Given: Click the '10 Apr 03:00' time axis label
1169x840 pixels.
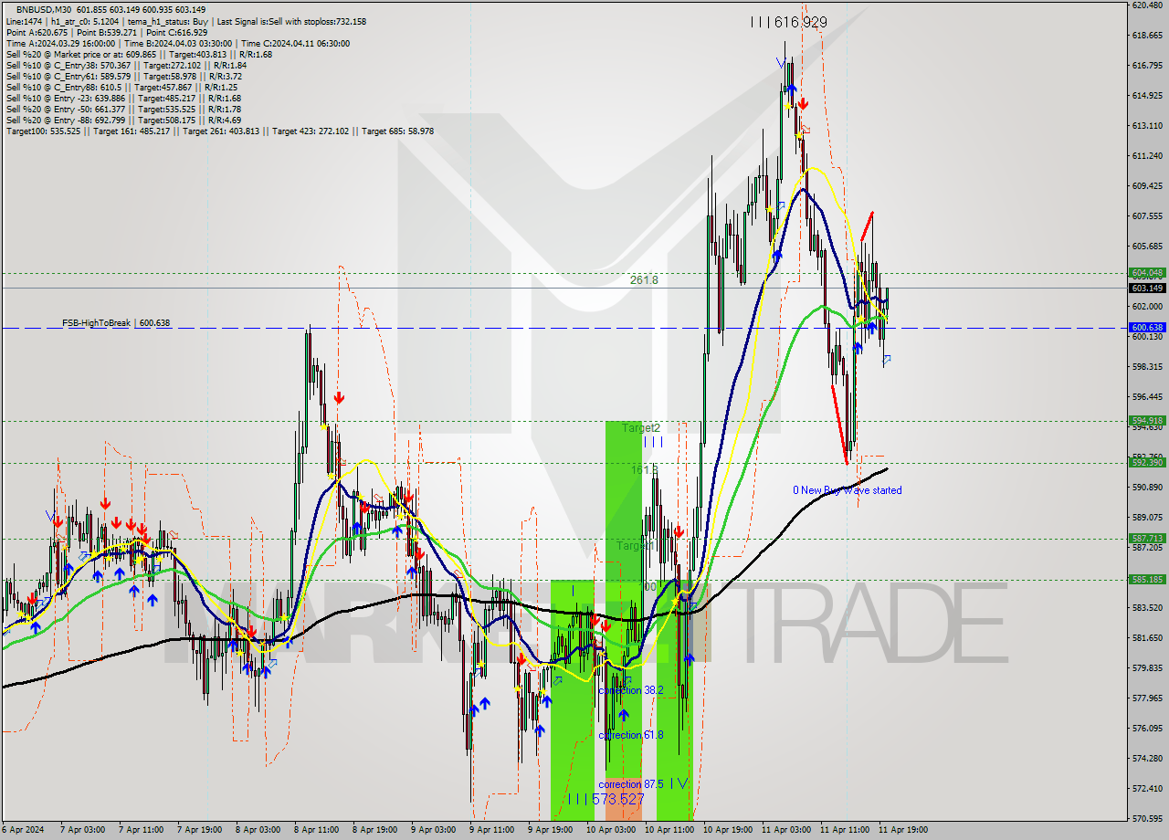Looking at the screenshot, I should [611, 830].
